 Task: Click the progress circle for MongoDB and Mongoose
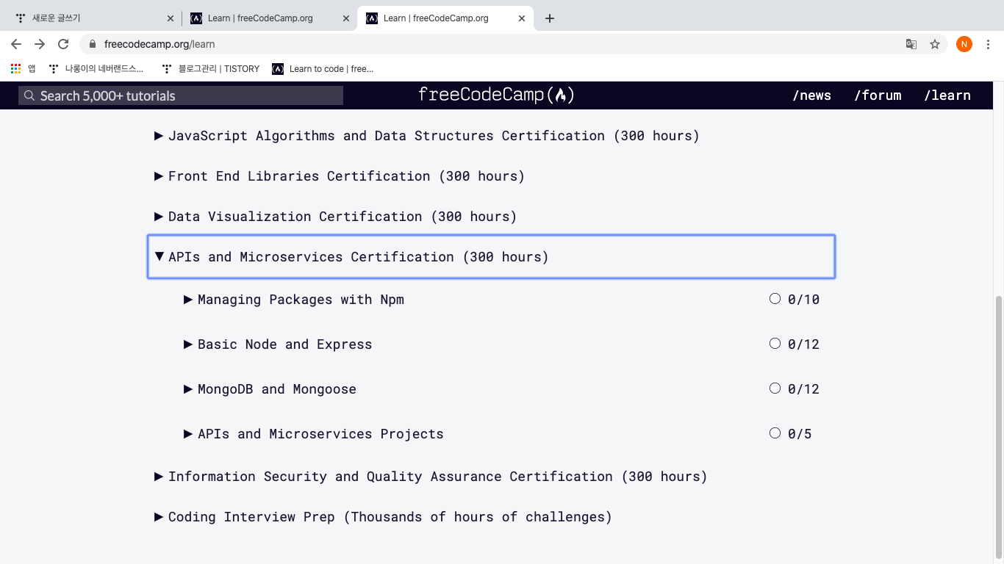click(x=775, y=388)
